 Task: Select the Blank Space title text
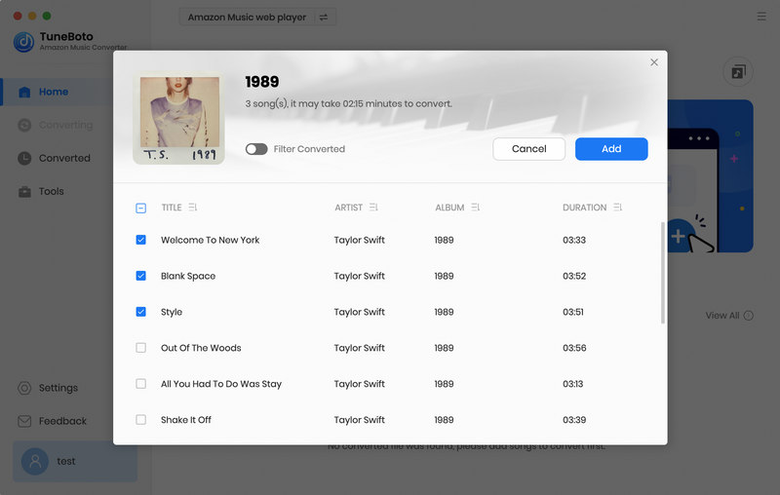point(188,276)
